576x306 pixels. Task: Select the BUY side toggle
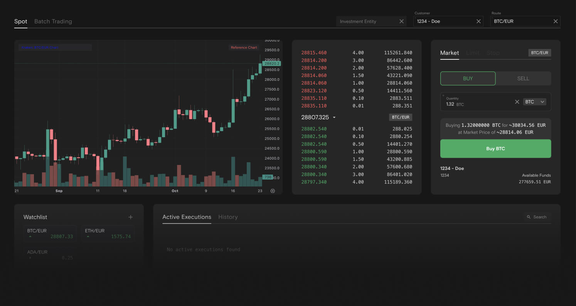click(468, 78)
